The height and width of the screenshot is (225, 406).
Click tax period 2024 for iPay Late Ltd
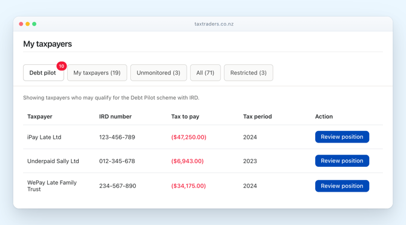pos(250,137)
